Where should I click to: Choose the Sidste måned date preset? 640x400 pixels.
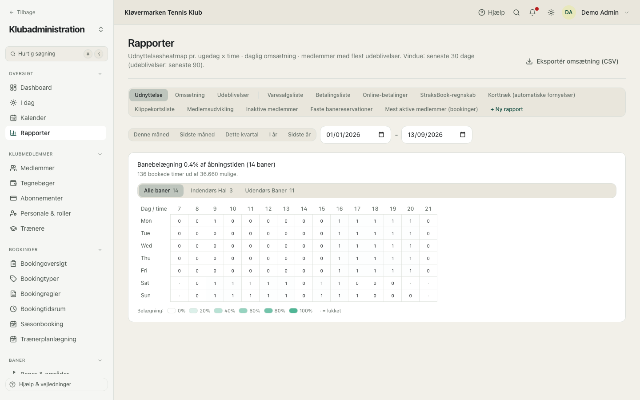tap(197, 135)
